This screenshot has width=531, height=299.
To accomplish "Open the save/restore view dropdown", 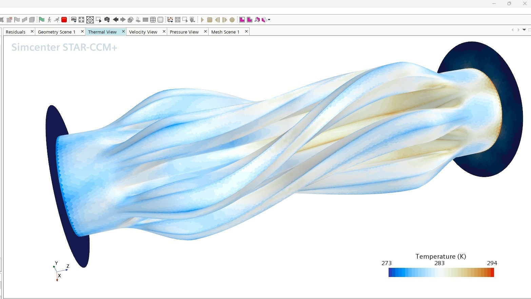I will [x=74, y=20].
